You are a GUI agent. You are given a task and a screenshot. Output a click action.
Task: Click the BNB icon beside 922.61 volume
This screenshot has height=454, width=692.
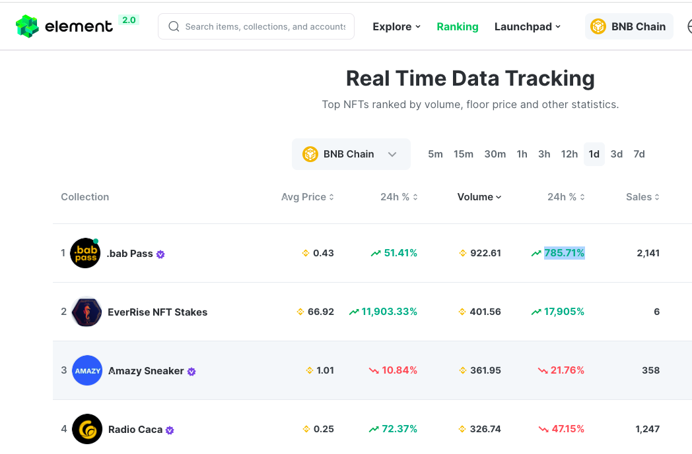point(462,253)
